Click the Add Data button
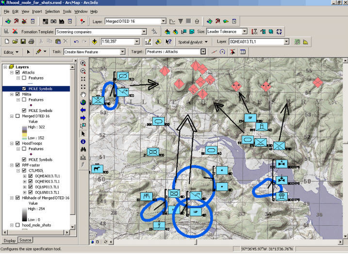This screenshot has height=254, width=348. (94, 42)
